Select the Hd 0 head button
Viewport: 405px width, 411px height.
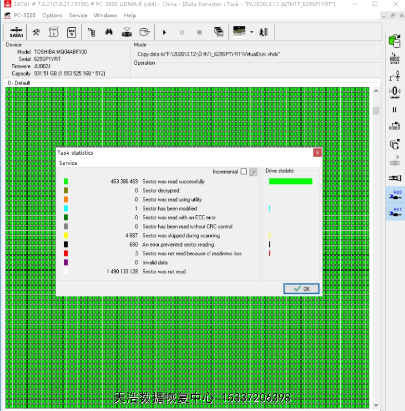click(395, 195)
